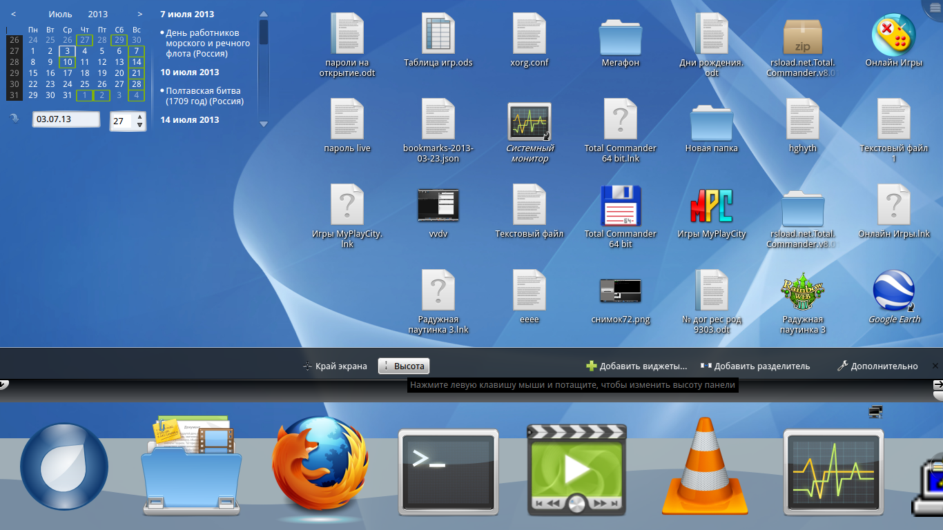Open the Дополнительно settings menu
The height and width of the screenshot is (530, 943).
pyautogui.click(x=877, y=366)
